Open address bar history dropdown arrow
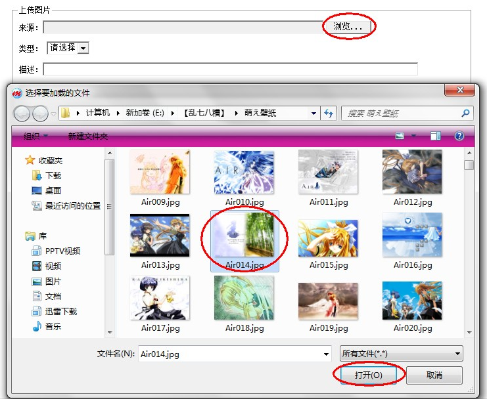Viewport: 487px width, 399px height. point(313,114)
